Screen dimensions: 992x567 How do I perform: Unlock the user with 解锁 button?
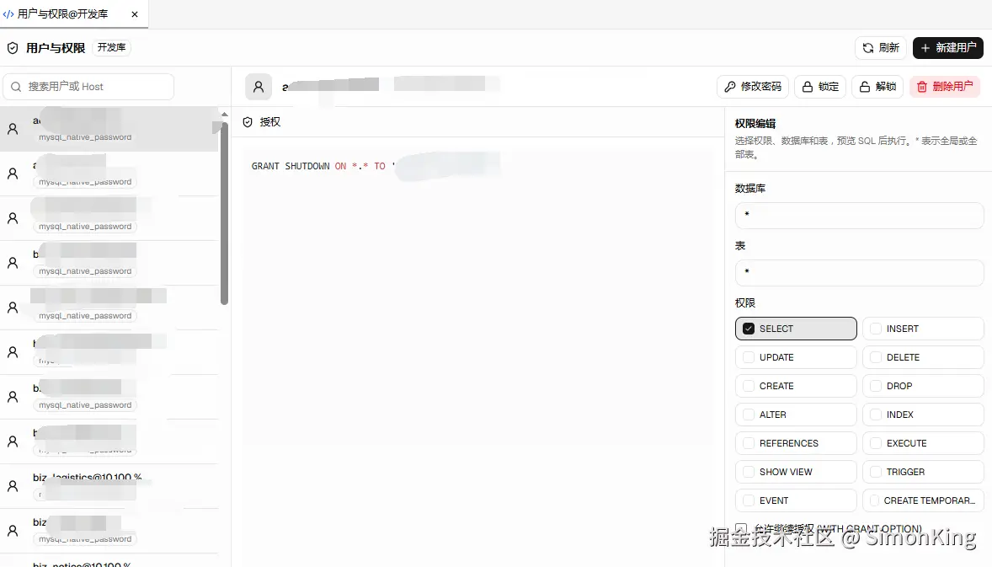(877, 87)
